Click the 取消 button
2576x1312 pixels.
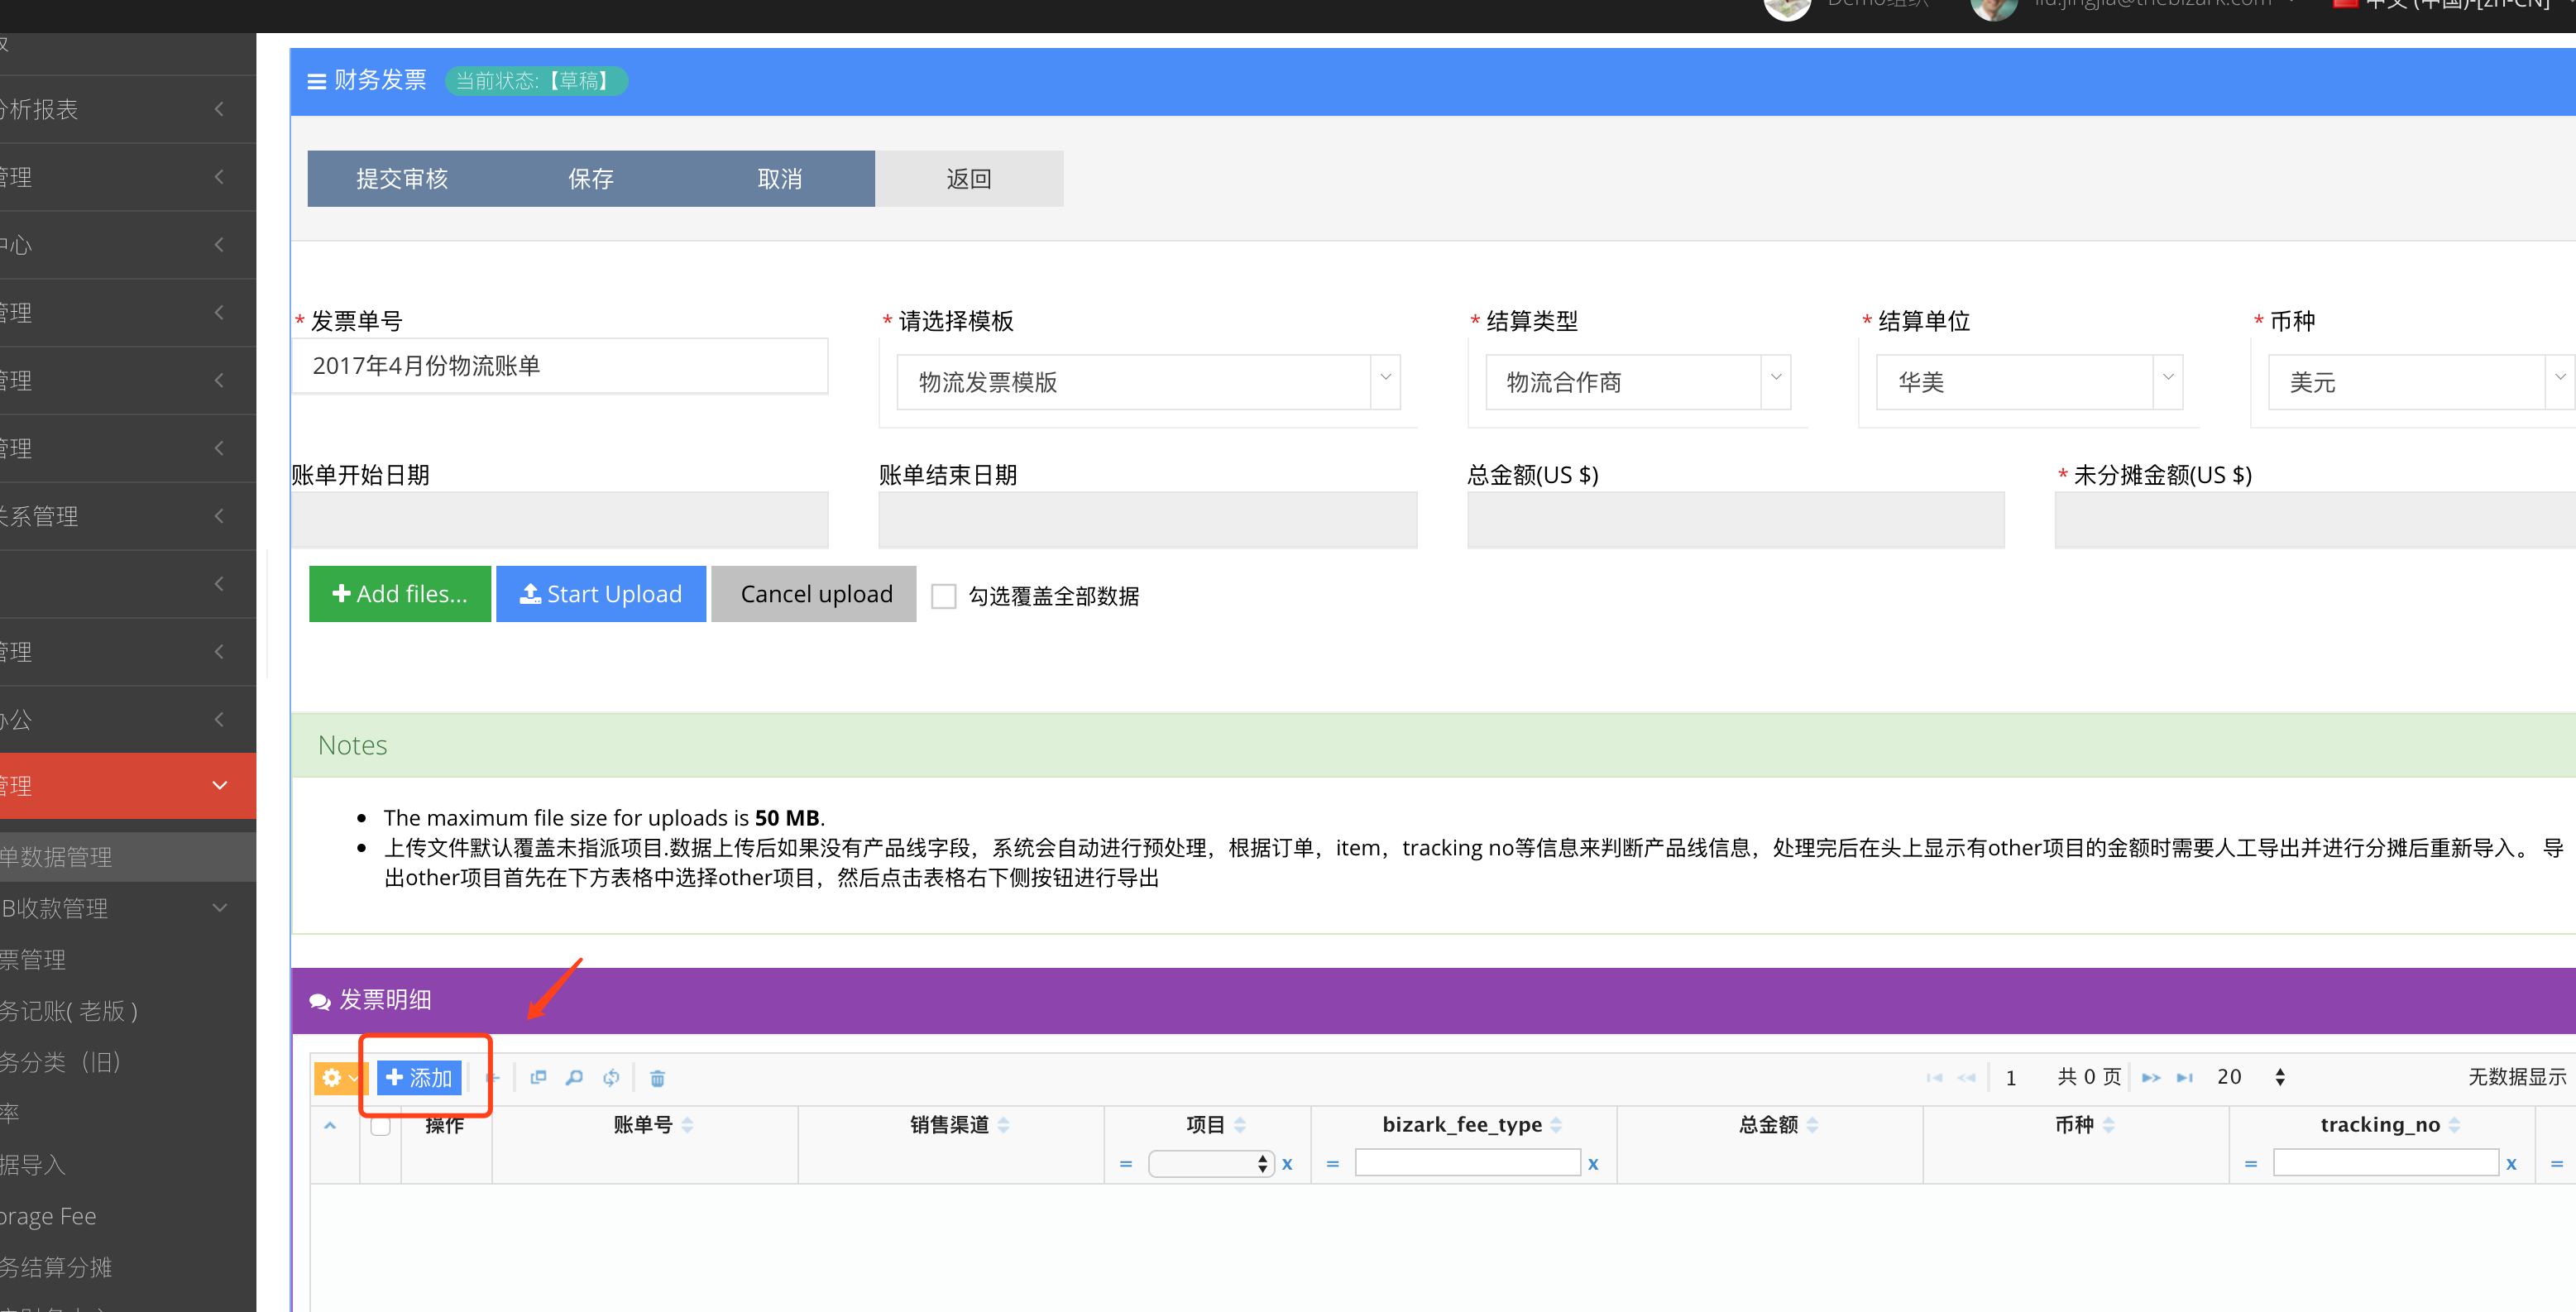tap(780, 179)
